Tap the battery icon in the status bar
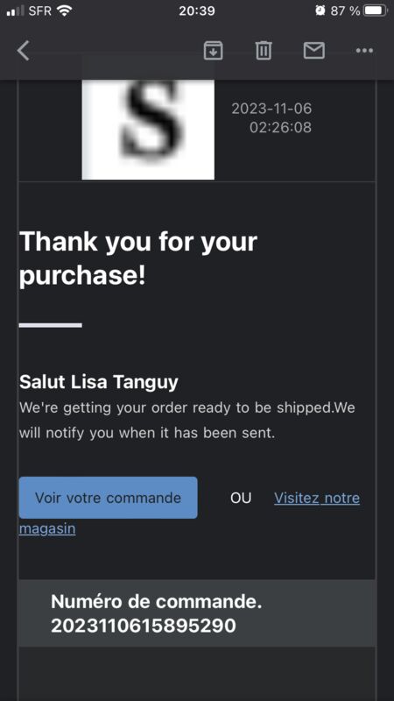This screenshot has height=701, width=394. [376, 11]
